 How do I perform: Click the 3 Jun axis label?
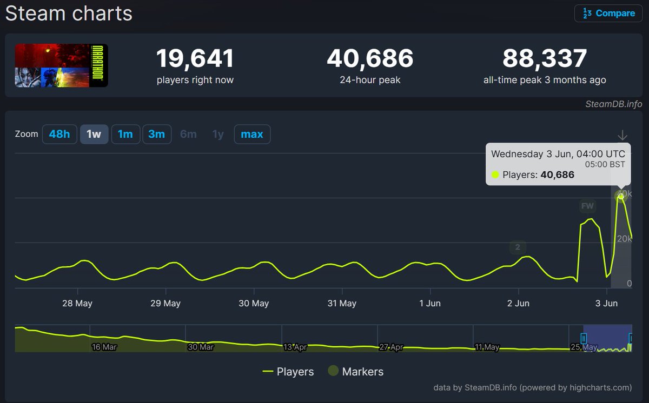(606, 304)
